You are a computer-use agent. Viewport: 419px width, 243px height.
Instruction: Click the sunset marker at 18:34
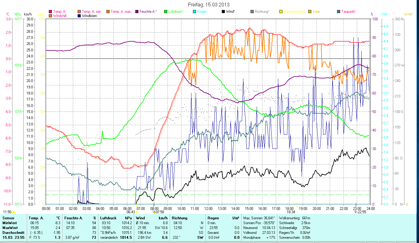(297, 212)
